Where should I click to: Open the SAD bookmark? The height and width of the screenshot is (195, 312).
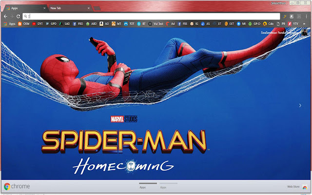(64, 24)
